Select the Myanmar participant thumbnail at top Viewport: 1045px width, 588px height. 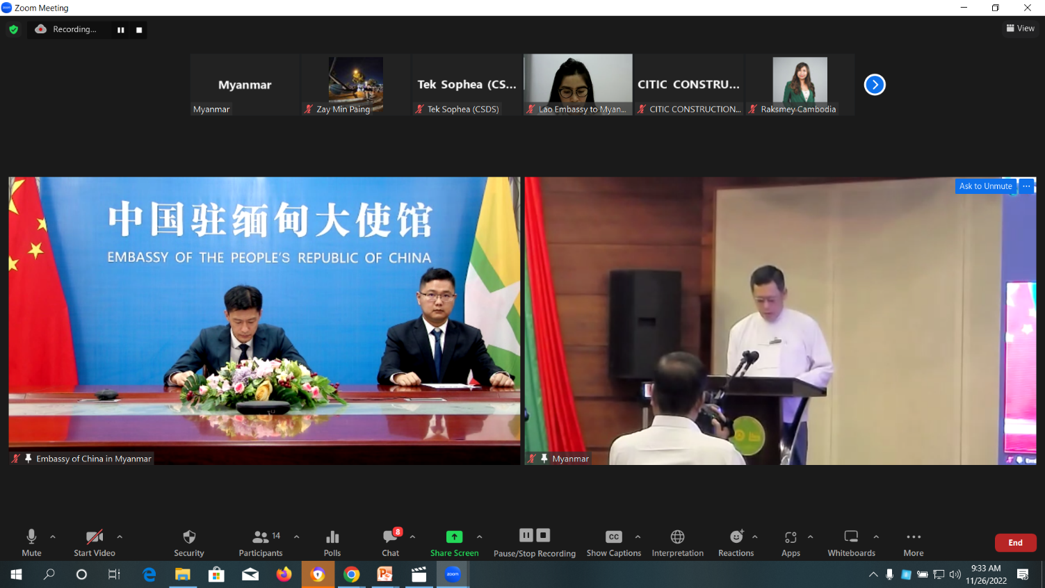(x=245, y=85)
